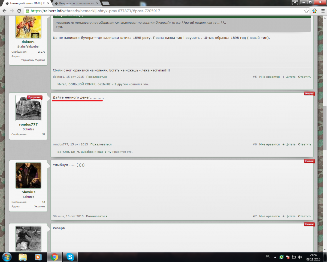Quote post #7 with + Цитата
327x262 pixels.
click(x=289, y=216)
